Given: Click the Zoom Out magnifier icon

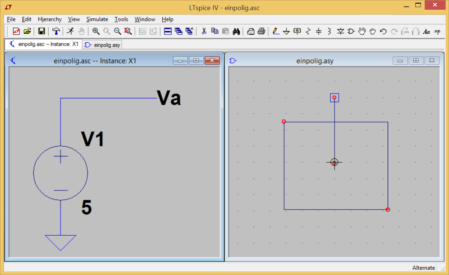Looking at the screenshot, I should point(117,31).
